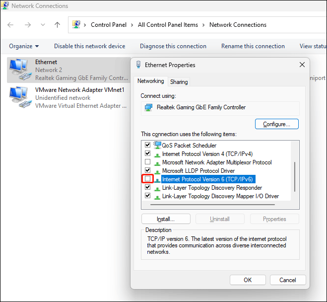Expand the recent locations chevron

[x=42, y=25]
